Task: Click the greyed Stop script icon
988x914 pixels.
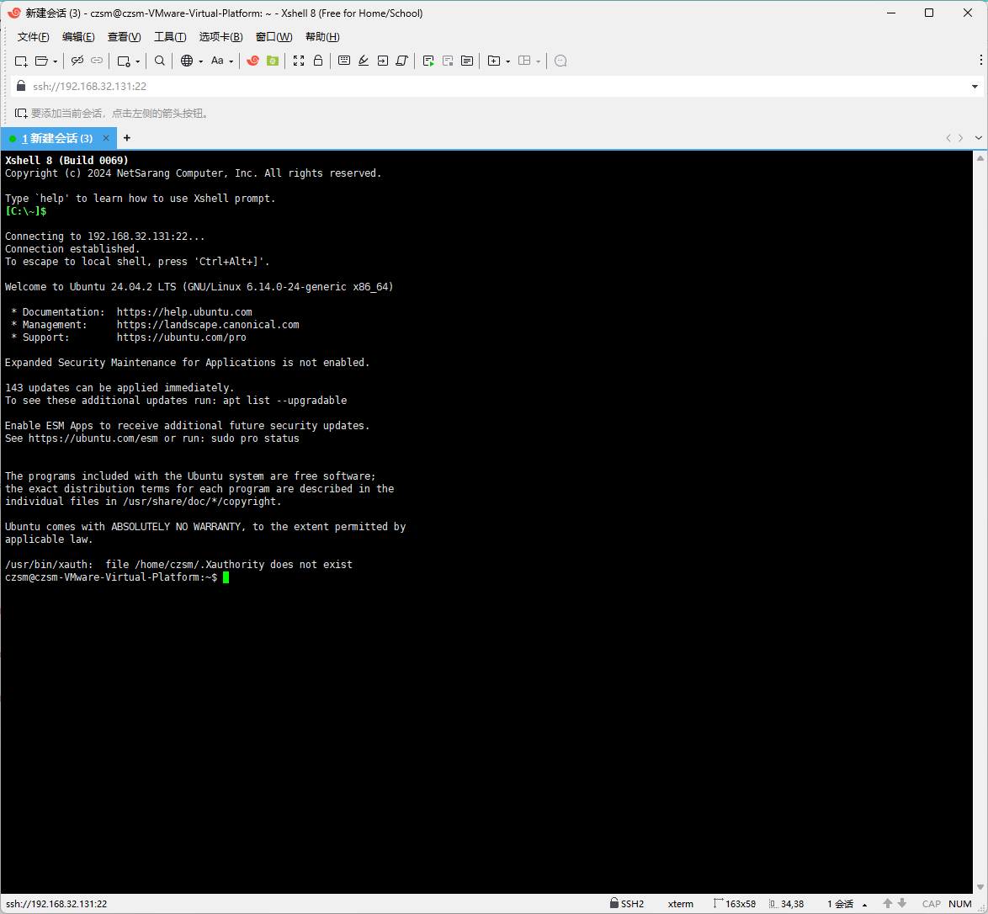Action: click(448, 61)
